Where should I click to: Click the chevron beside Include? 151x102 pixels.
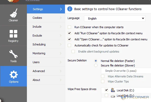(x=61, y=27)
